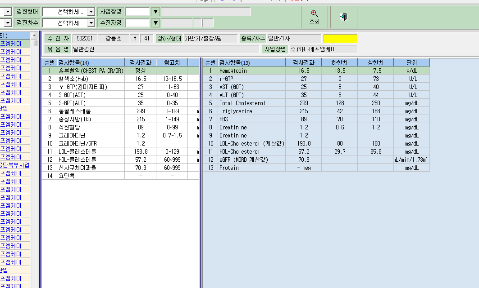Select the LDL-콜레스테롤 row in left table
Image resolution: width=479 pixels, height=288 pixels.
[x=120, y=151]
